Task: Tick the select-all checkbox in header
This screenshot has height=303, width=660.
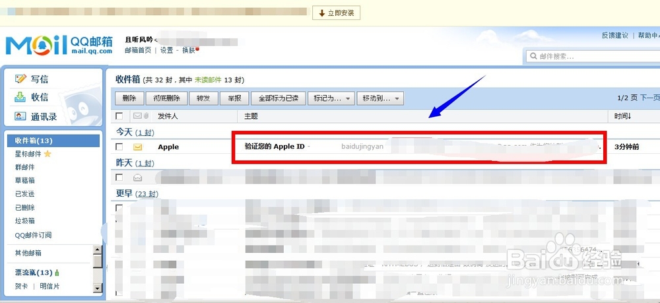Action: click(119, 116)
